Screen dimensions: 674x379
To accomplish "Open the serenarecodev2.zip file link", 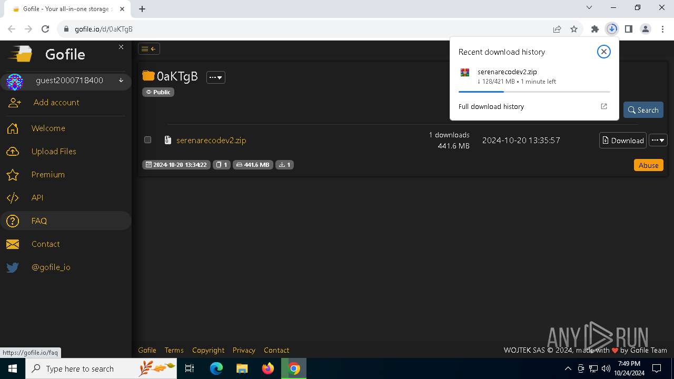I will [211, 141].
